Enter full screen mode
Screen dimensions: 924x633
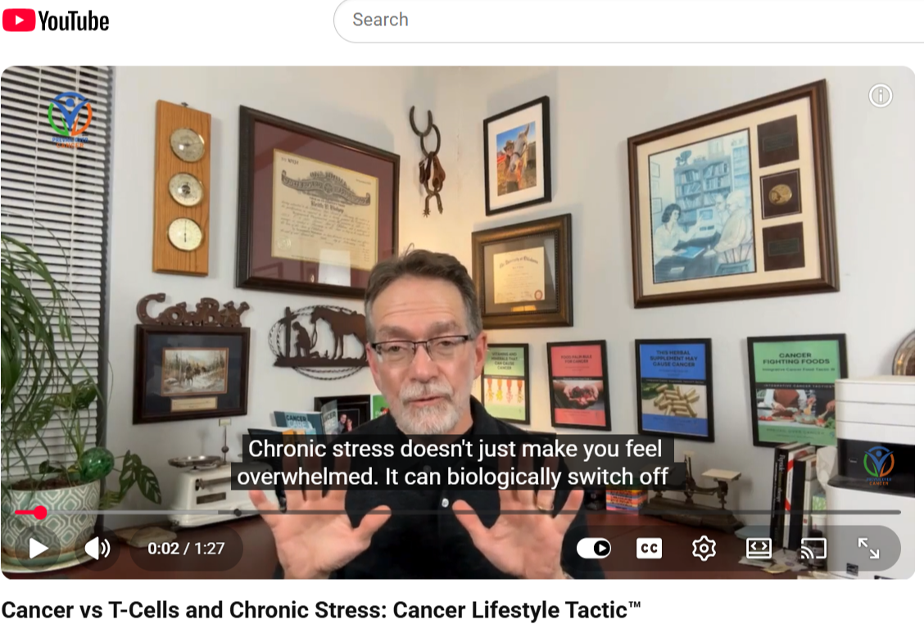868,548
